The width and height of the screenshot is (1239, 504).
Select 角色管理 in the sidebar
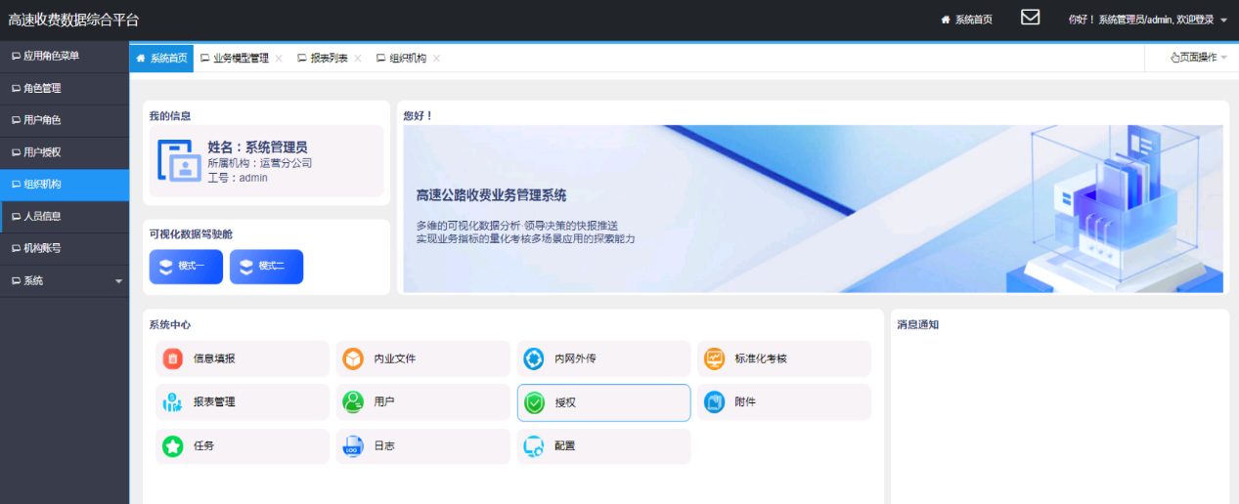pos(42,88)
